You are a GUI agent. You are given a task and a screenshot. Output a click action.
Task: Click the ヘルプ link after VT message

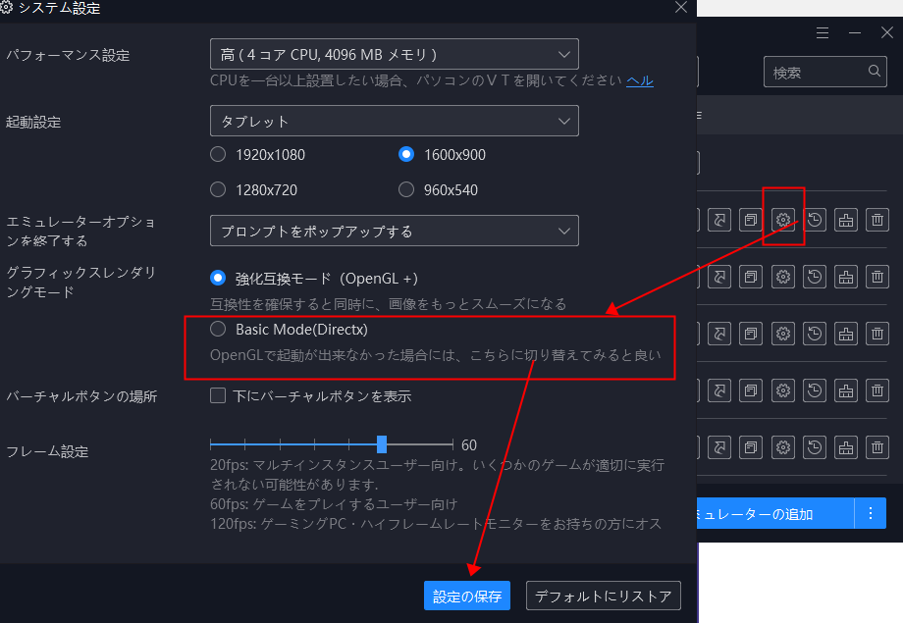[640, 80]
